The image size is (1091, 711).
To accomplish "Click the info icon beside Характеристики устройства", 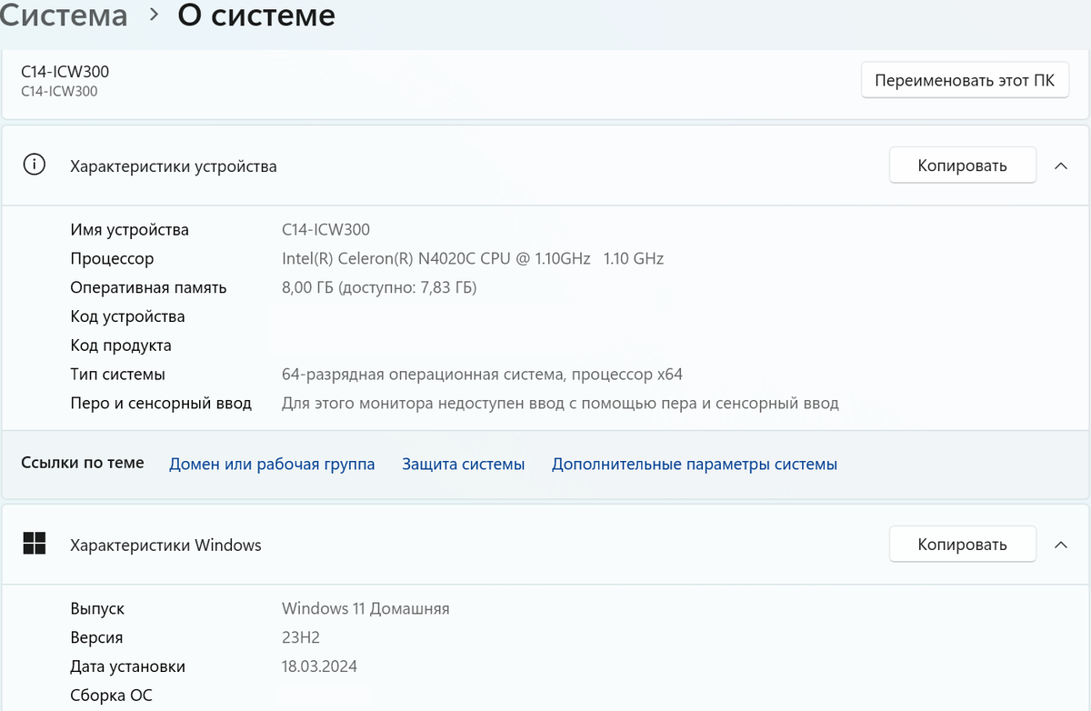I will (x=35, y=165).
